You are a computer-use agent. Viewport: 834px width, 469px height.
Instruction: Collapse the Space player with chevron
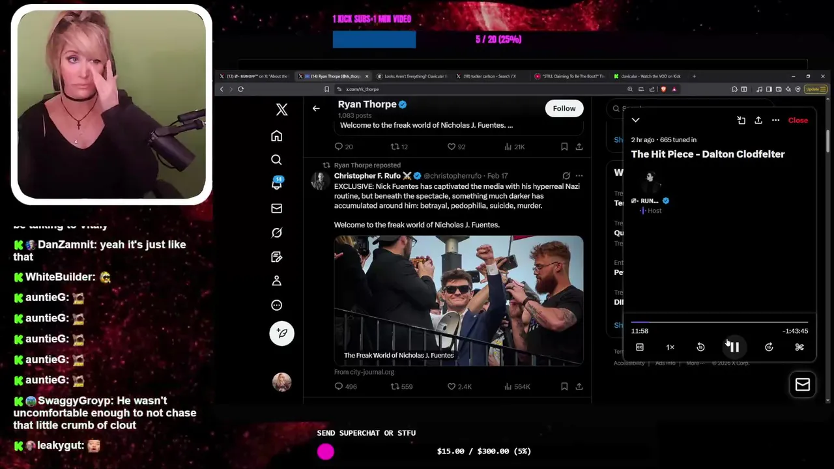click(635, 120)
